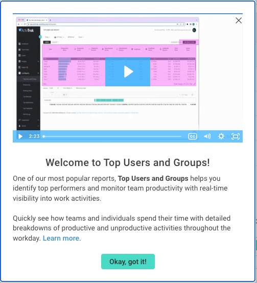Tick the Strict Mode checkbox in preview
Viewport: 257px width, 283px height.
coord(62,88)
